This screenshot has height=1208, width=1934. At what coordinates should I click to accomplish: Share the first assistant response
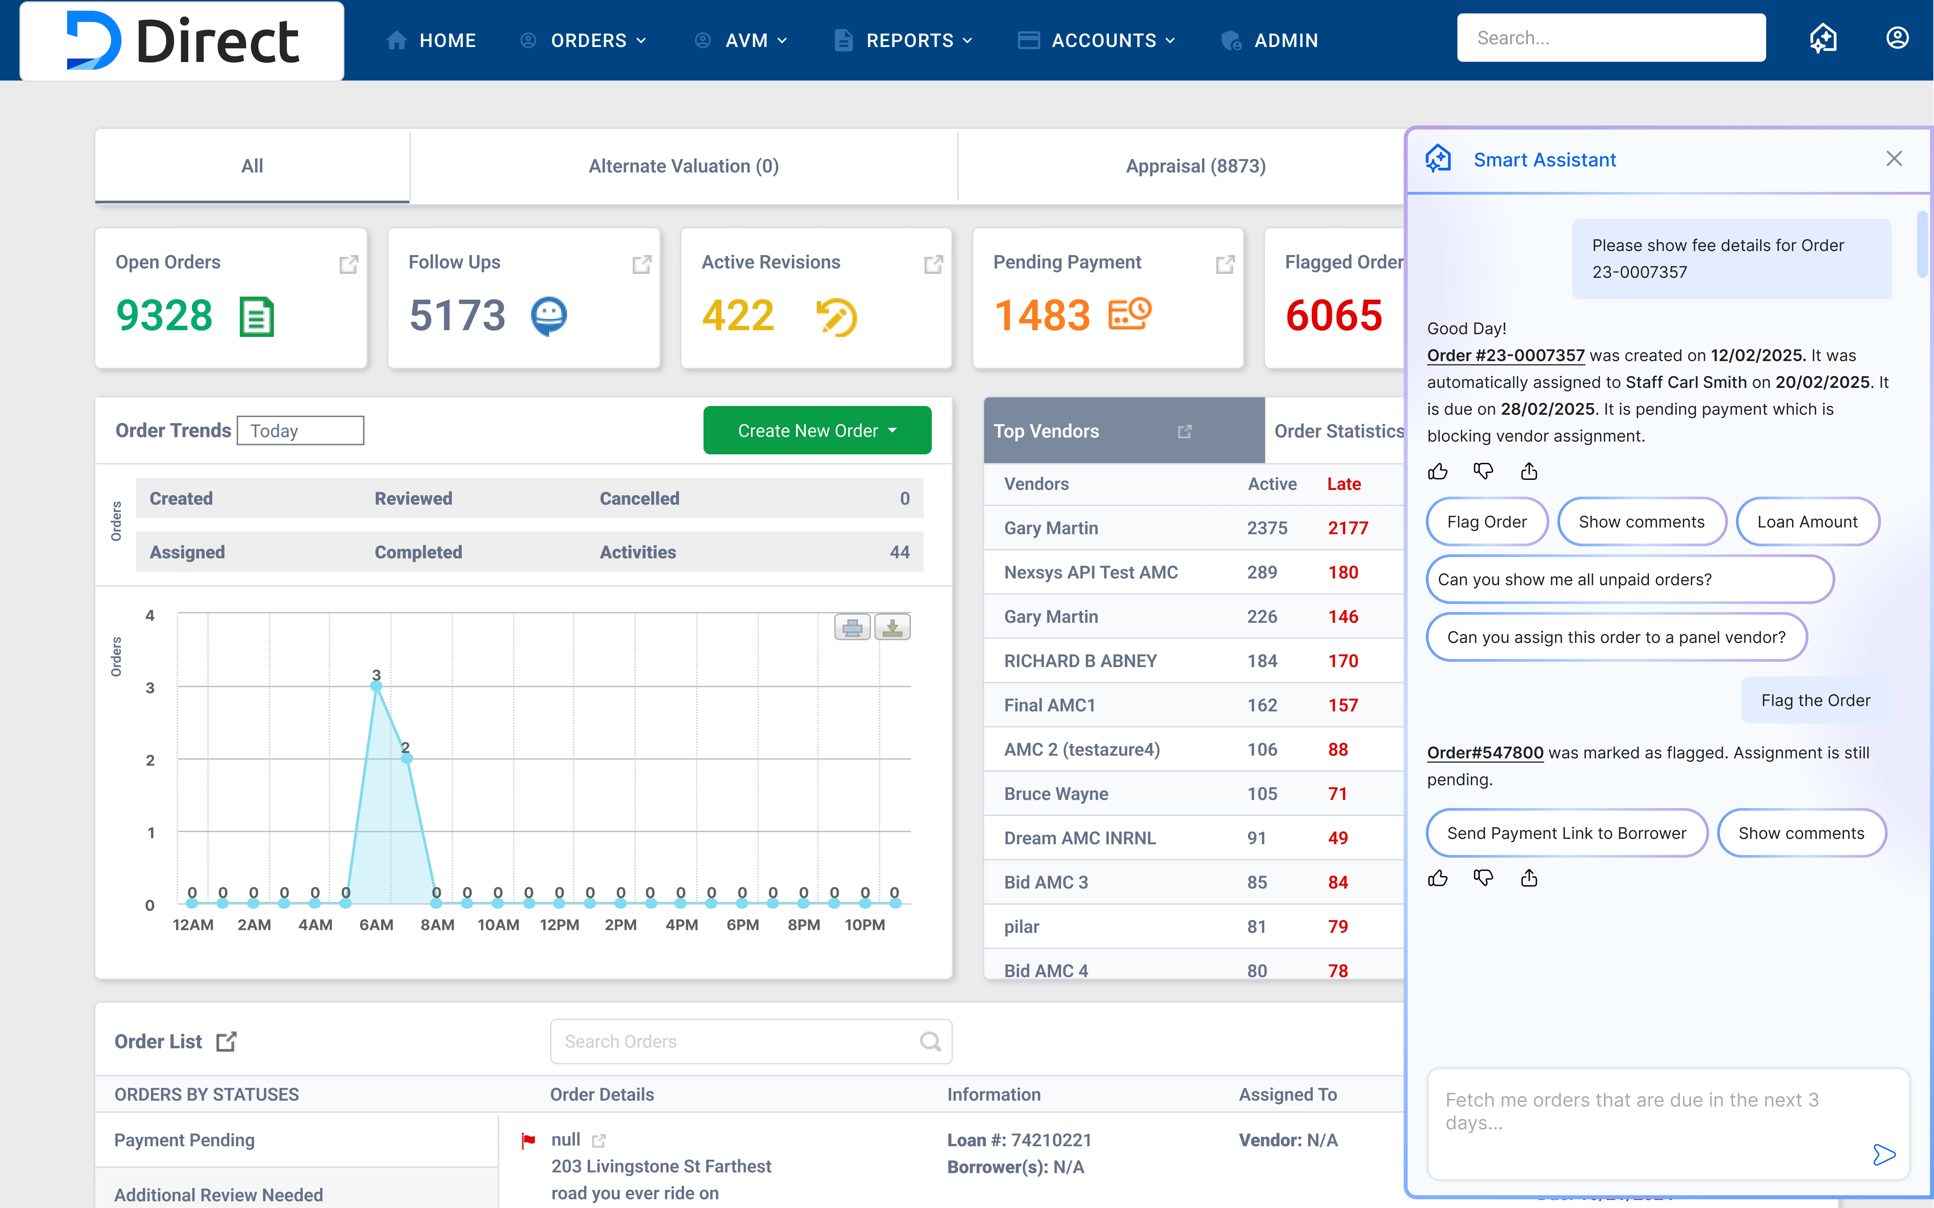coord(1529,471)
